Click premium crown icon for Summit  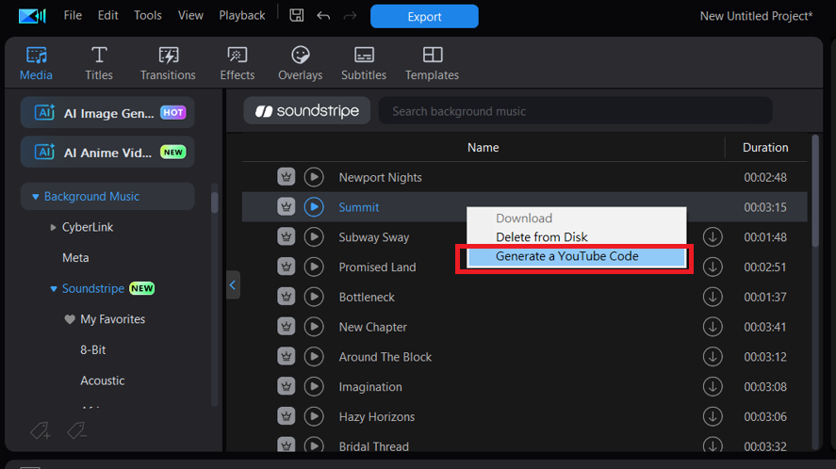tap(287, 207)
